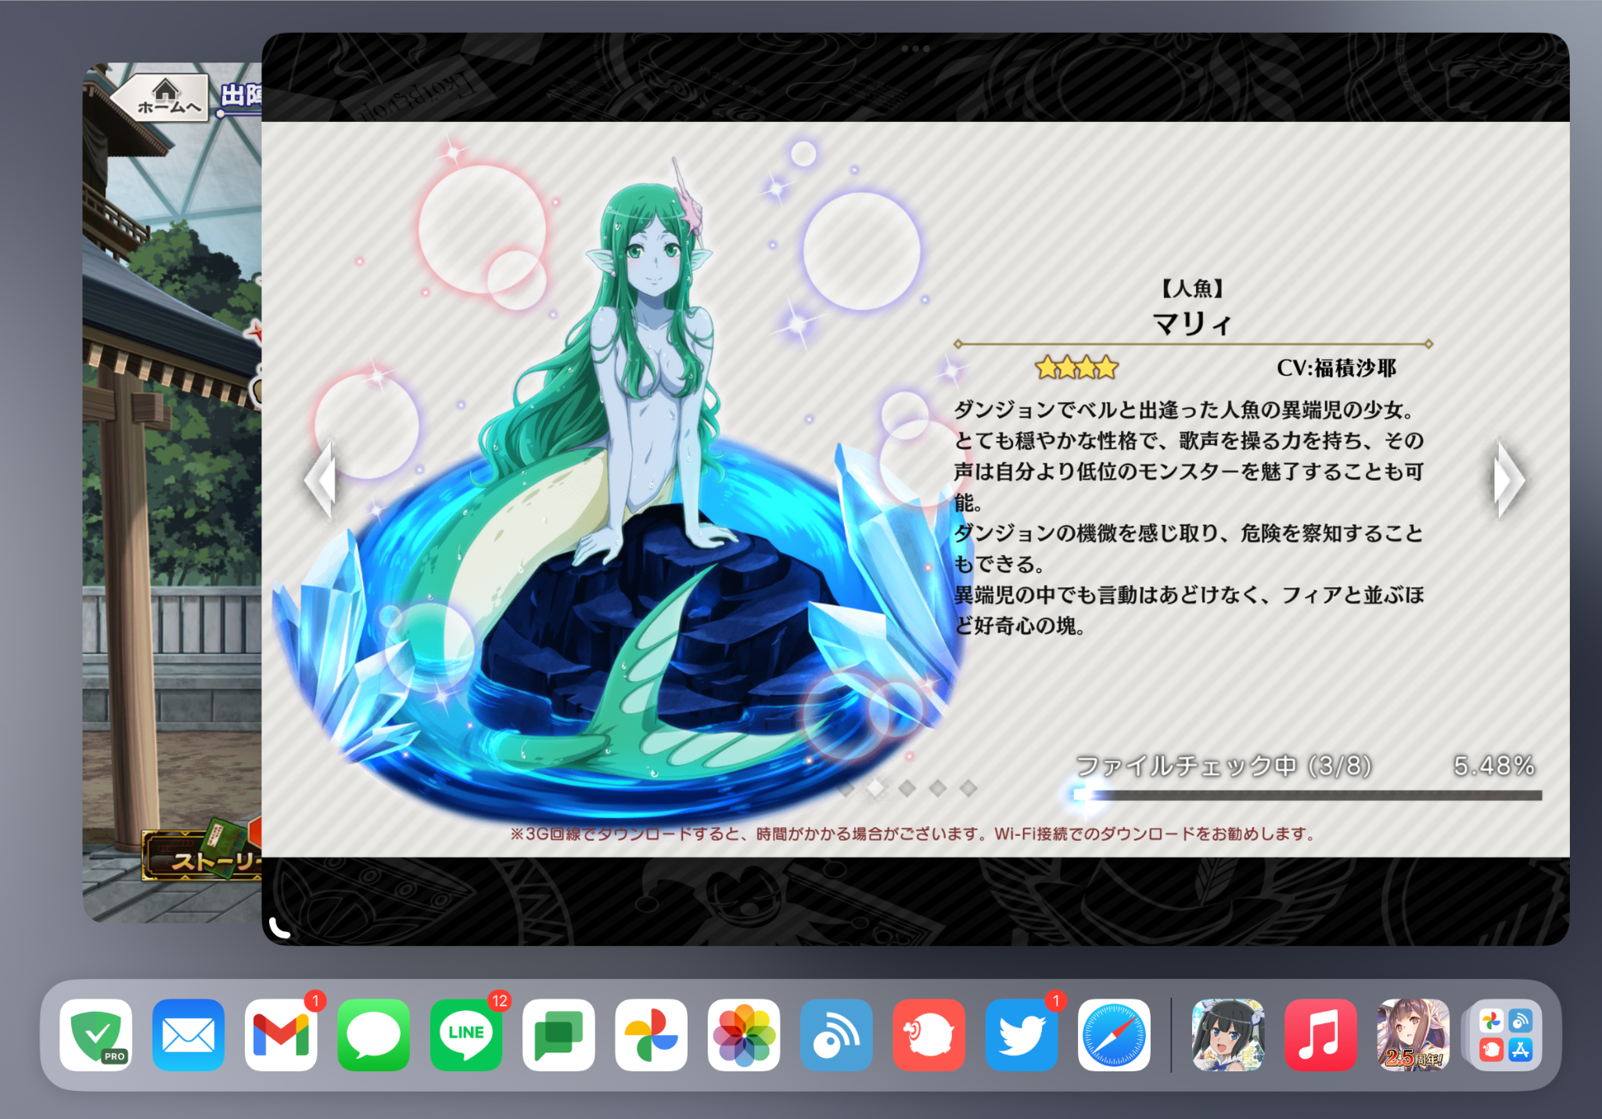
Task: Show the previous character with left arrow
Action: [x=321, y=479]
